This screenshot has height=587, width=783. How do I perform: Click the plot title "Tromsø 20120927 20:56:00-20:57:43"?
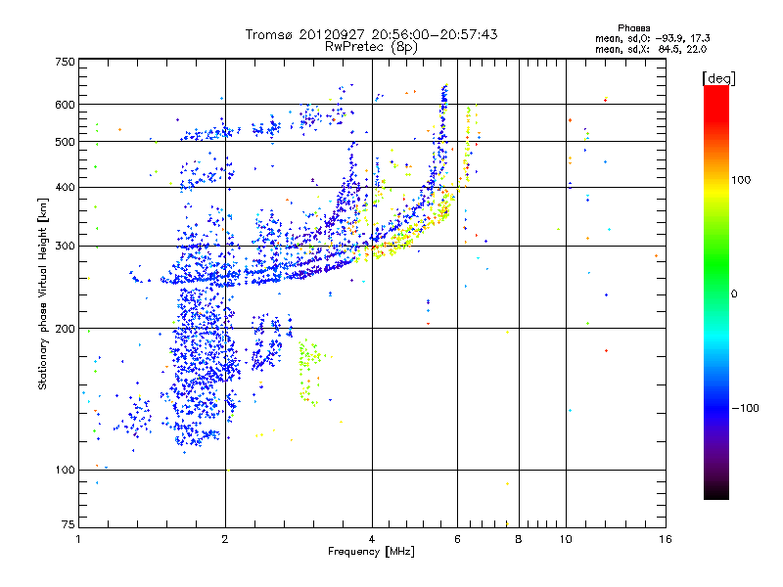point(371,34)
